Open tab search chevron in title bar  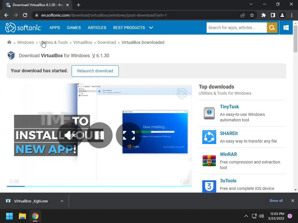pos(251,4)
